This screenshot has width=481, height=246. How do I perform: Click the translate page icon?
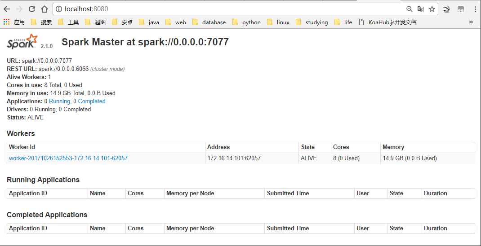[x=421, y=9]
